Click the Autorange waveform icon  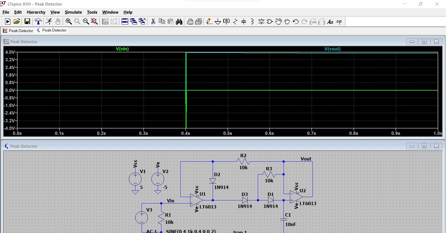pyautogui.click(x=105, y=21)
